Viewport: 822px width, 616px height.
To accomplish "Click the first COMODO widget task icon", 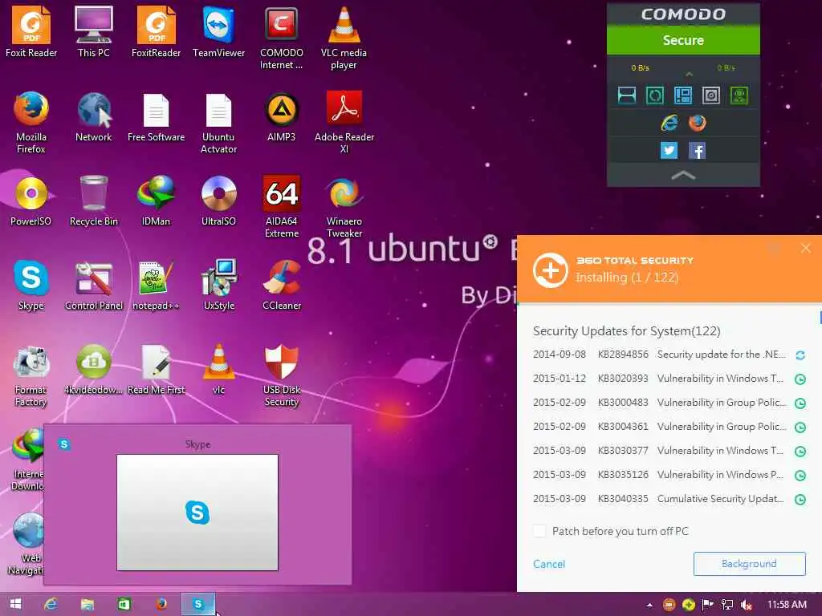I will tap(626, 95).
